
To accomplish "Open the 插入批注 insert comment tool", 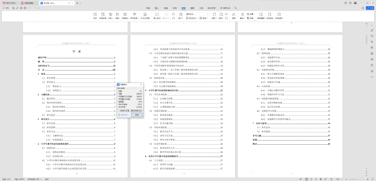I will click(x=157, y=16).
